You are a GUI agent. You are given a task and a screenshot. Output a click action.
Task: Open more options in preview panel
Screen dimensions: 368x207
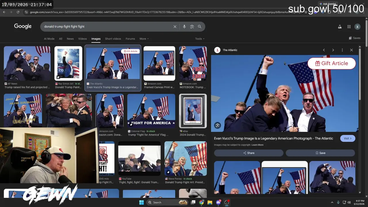click(x=342, y=50)
